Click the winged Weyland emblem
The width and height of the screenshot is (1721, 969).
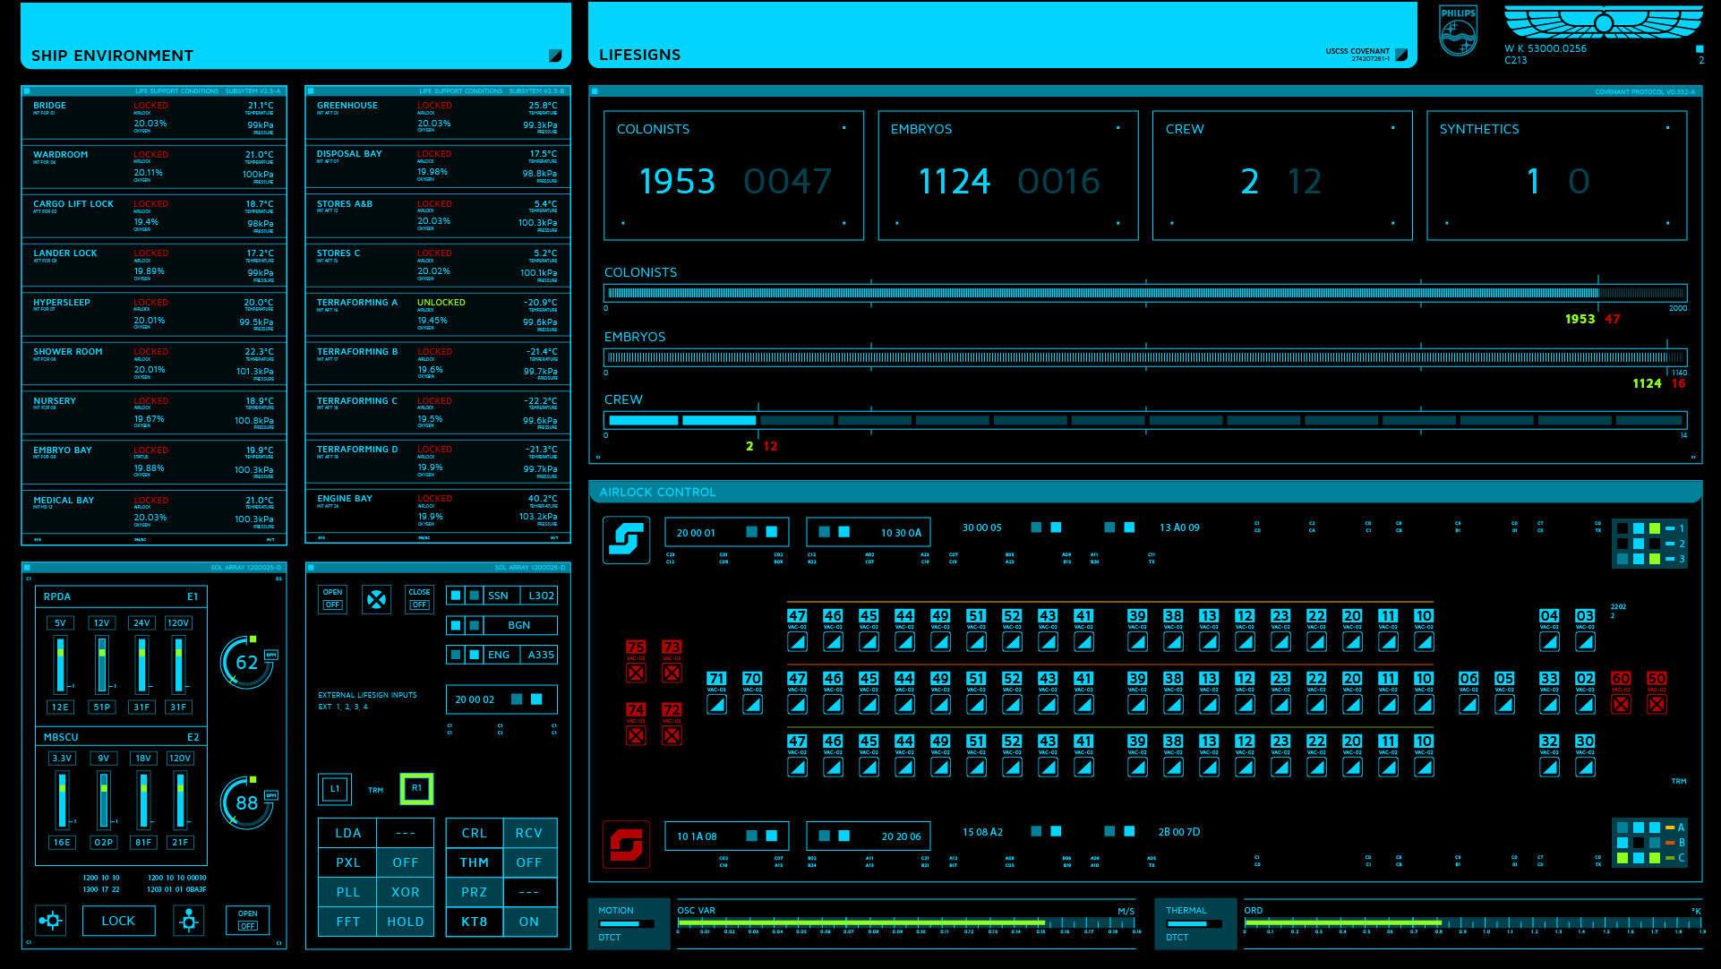(x=1603, y=23)
